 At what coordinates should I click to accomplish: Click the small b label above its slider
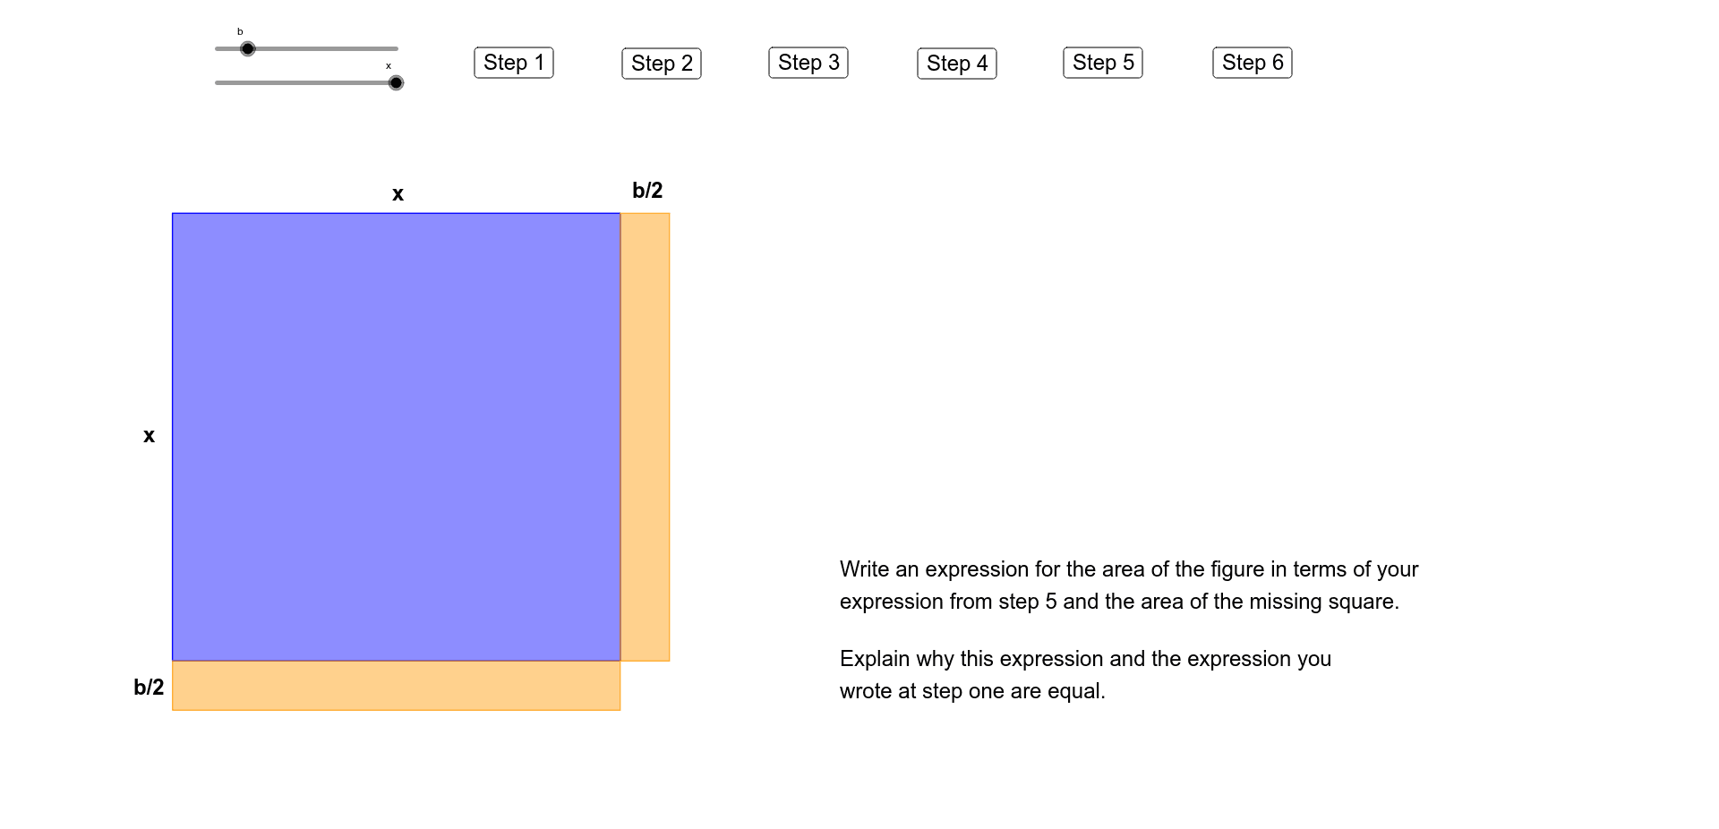click(x=239, y=30)
